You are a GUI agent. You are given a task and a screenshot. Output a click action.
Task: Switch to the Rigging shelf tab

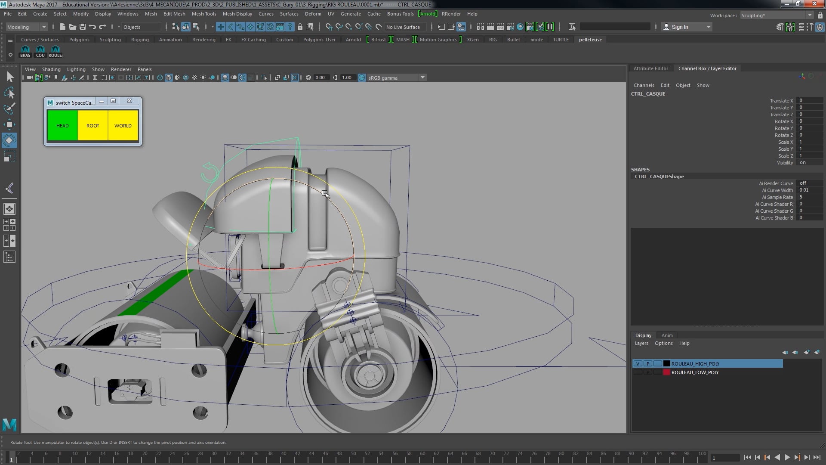(140, 40)
